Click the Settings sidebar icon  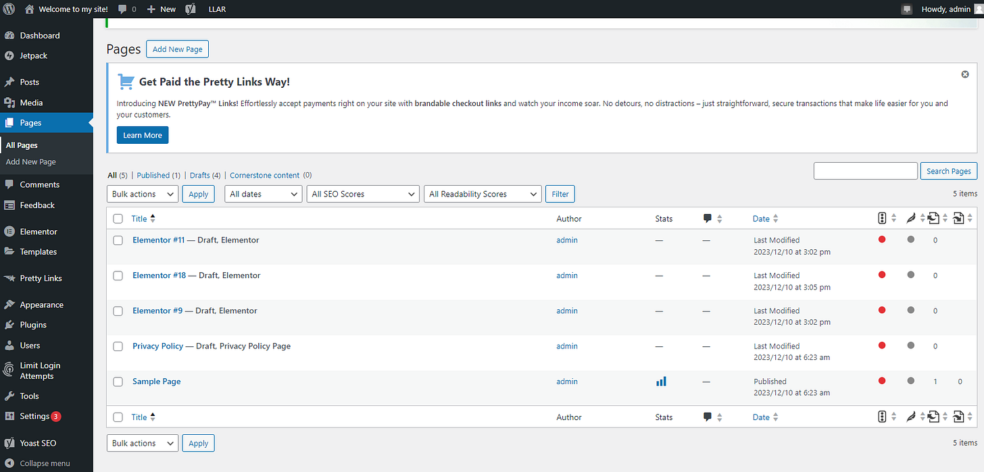9,417
